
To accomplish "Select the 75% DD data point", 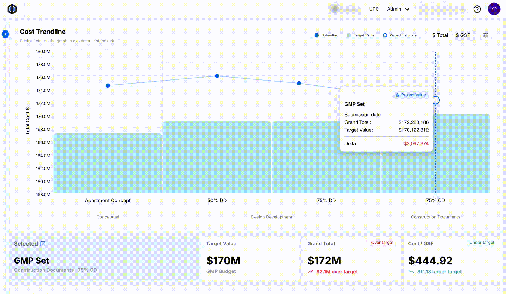I will pyautogui.click(x=299, y=83).
